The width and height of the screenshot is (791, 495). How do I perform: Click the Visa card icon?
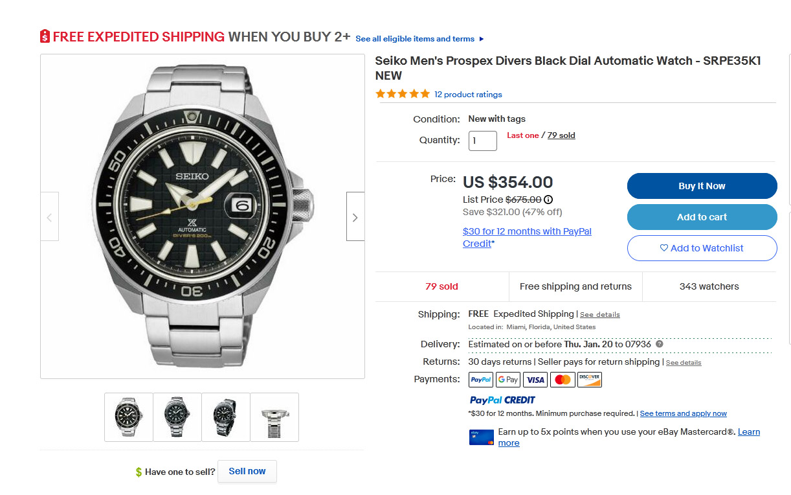point(535,380)
